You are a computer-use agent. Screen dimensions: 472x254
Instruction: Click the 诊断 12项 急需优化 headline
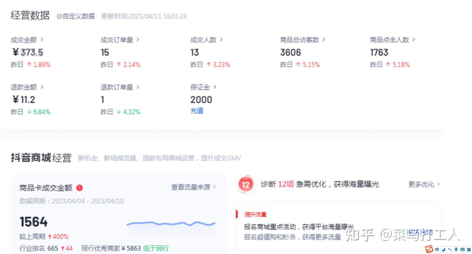320,184
